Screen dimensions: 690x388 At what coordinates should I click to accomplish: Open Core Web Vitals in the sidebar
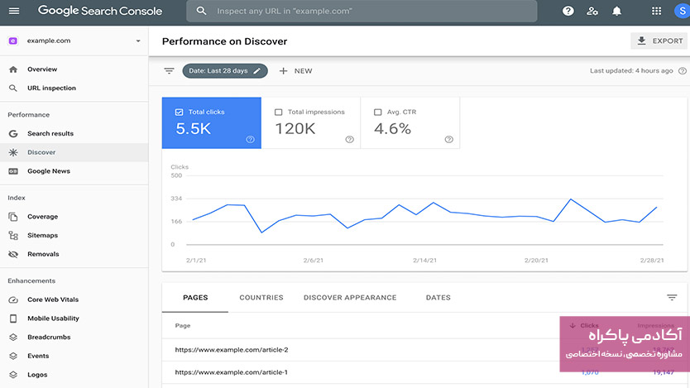coord(53,299)
